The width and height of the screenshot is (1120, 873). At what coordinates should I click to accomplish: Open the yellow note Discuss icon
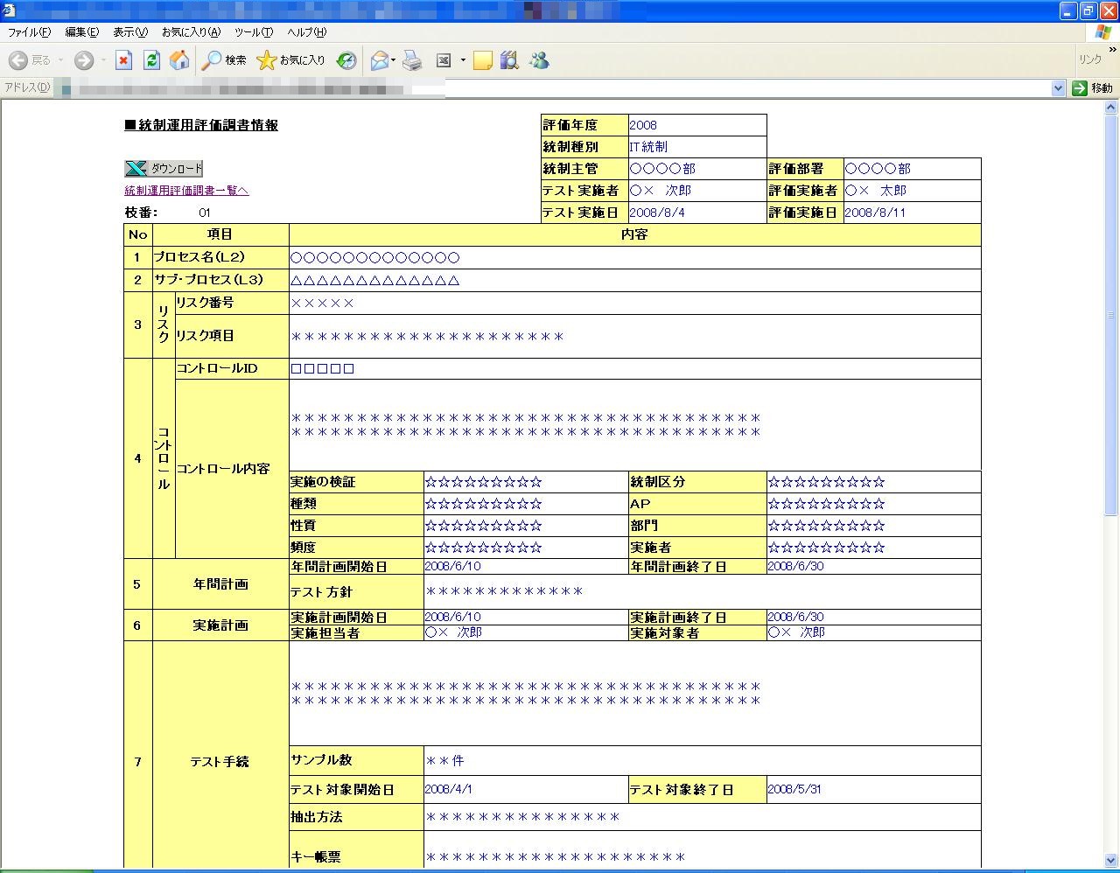482,60
